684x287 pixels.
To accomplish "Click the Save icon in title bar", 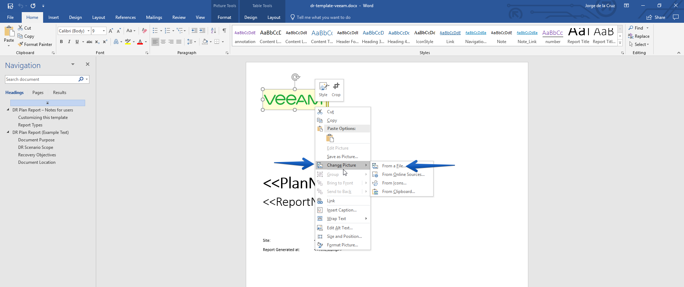I will coord(10,6).
